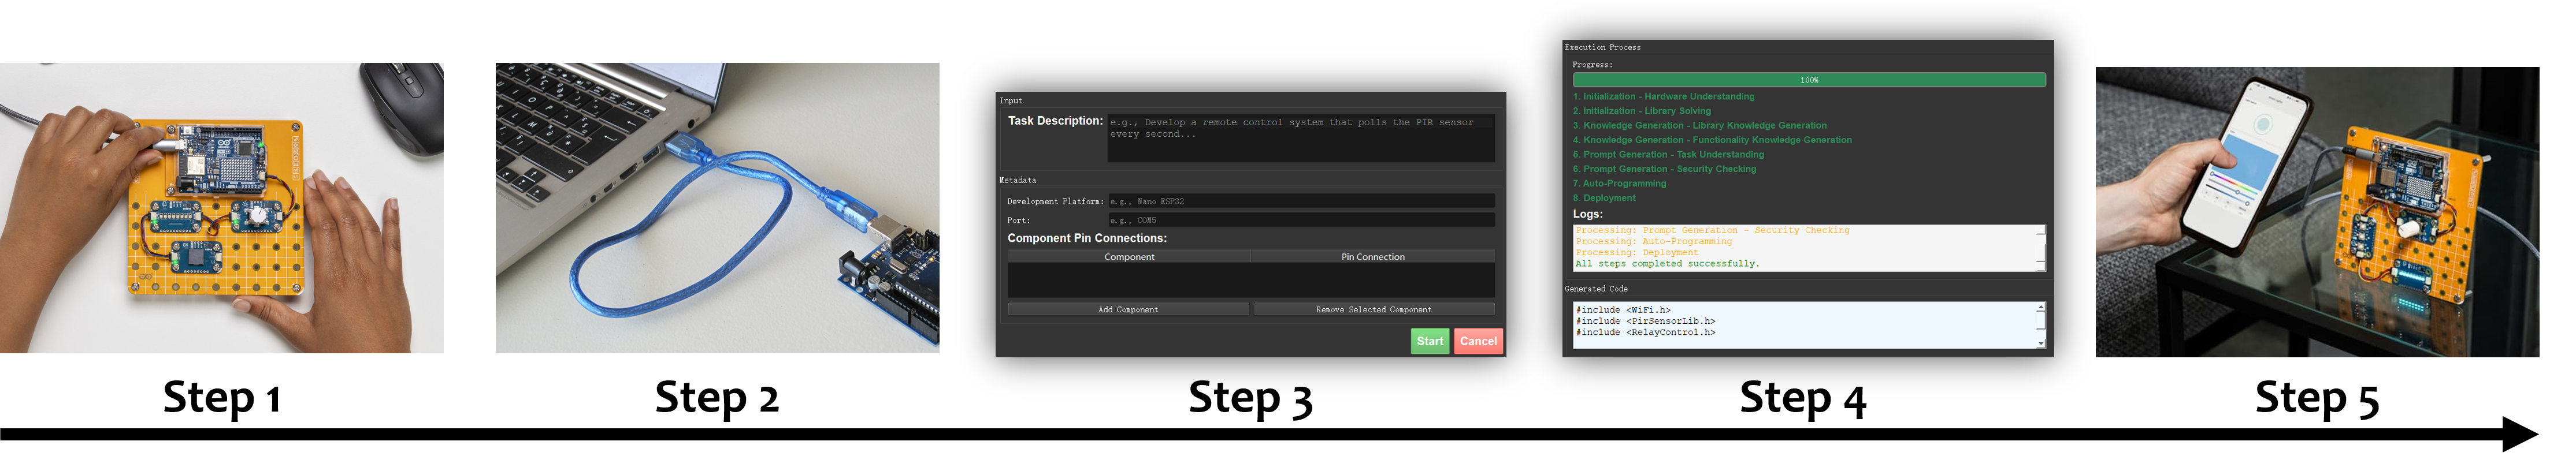Focus the Task Description text box
This screenshot has height=471, width=2576.
pyautogui.click(x=1300, y=138)
